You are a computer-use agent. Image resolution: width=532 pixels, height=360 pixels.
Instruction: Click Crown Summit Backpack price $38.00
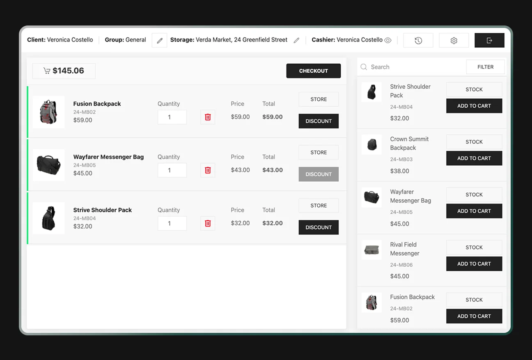click(400, 171)
